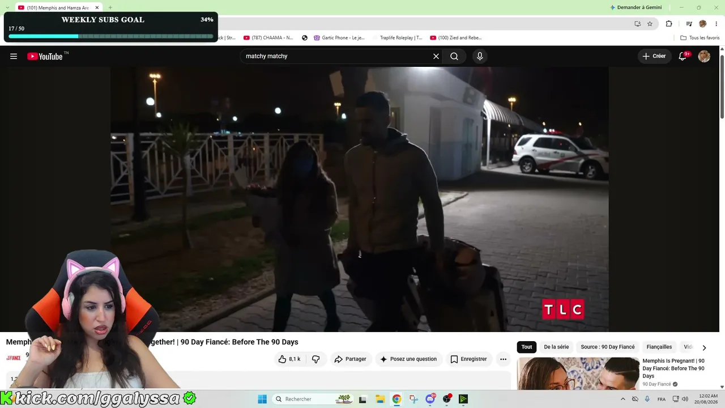
Task: Save the video with Enregistrer
Action: pyautogui.click(x=468, y=359)
